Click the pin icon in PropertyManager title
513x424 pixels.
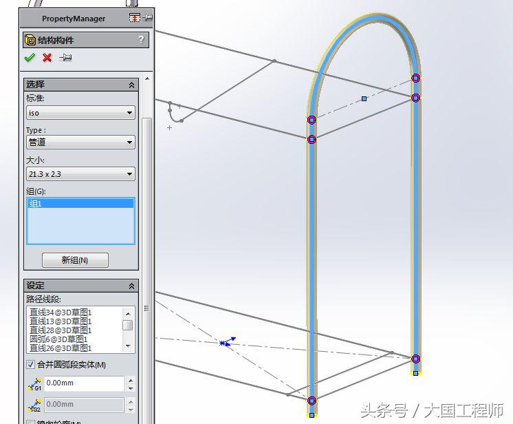coord(148,17)
